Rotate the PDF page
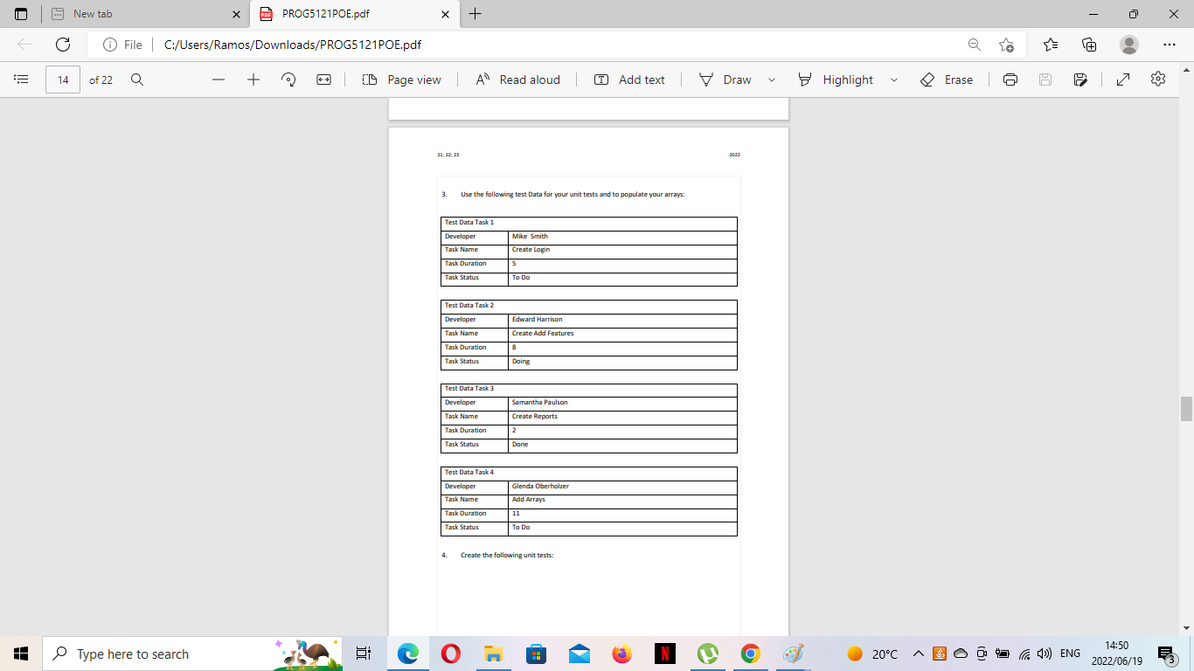1194x671 pixels. click(288, 80)
